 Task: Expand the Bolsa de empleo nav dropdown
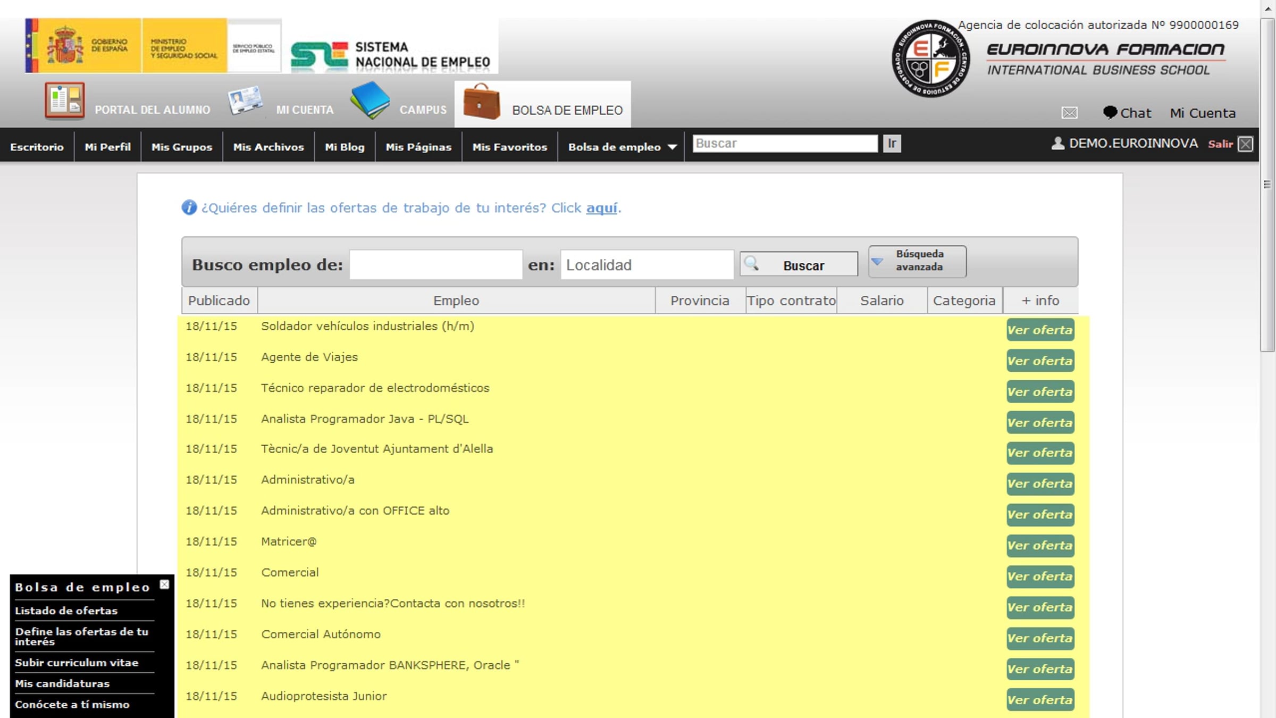pos(672,147)
